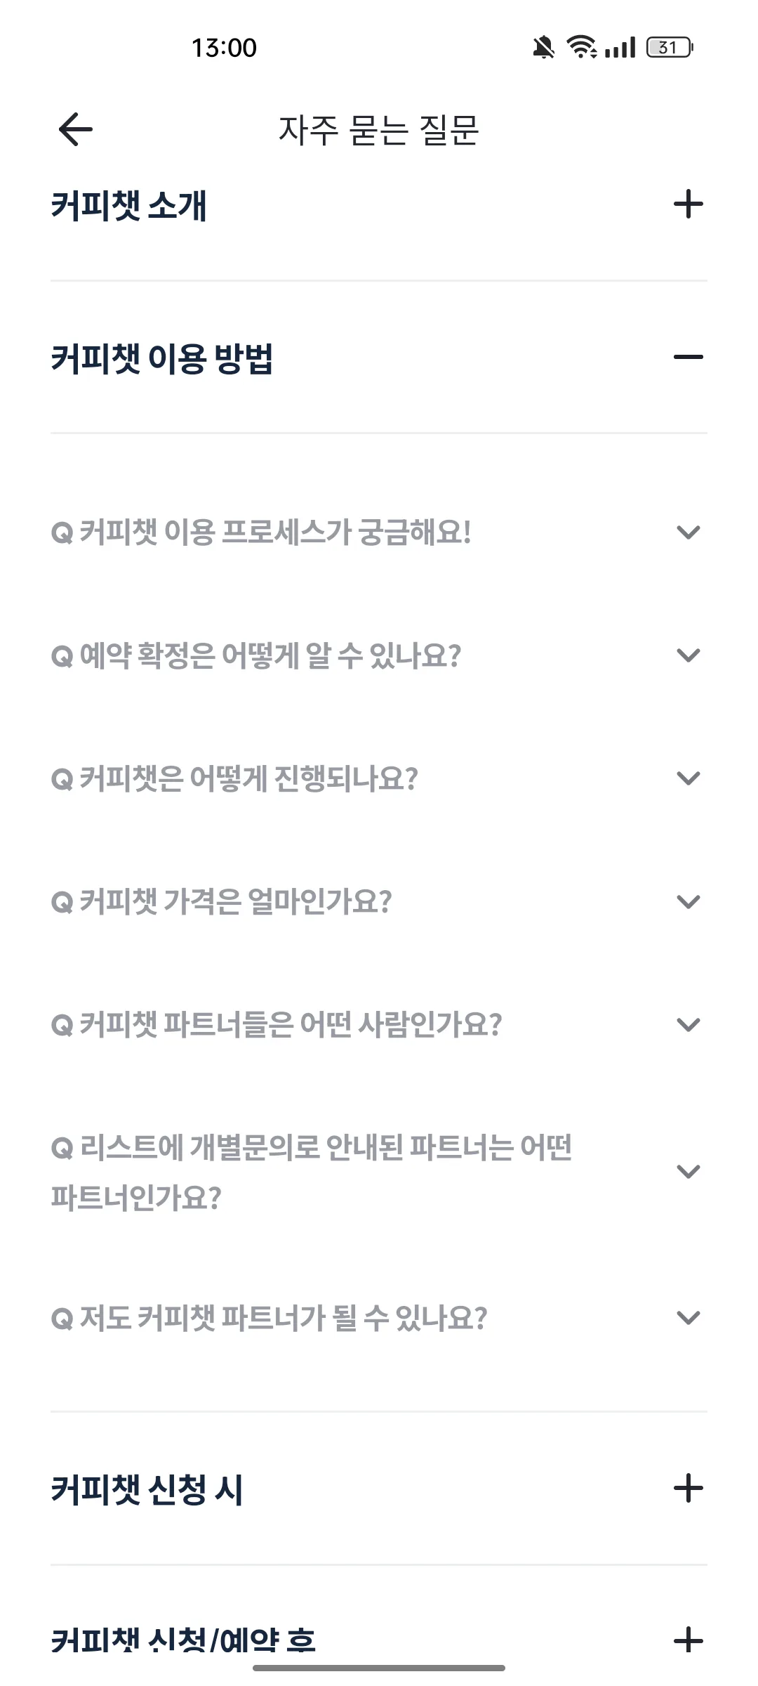
Task: Expand chevron for 예약 확정은 어떻게 알 수 있나요
Action: click(x=688, y=655)
